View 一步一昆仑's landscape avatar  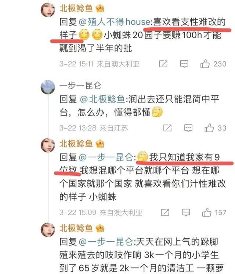click(48, 87)
